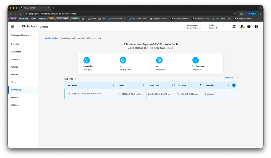The width and height of the screenshot is (271, 158).
Task: Go to Overview in sidebar
Action: 15,44
